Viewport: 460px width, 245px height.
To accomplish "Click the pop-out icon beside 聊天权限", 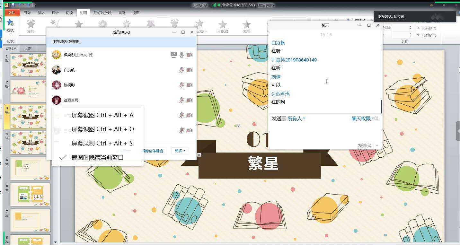I will click(x=376, y=118).
